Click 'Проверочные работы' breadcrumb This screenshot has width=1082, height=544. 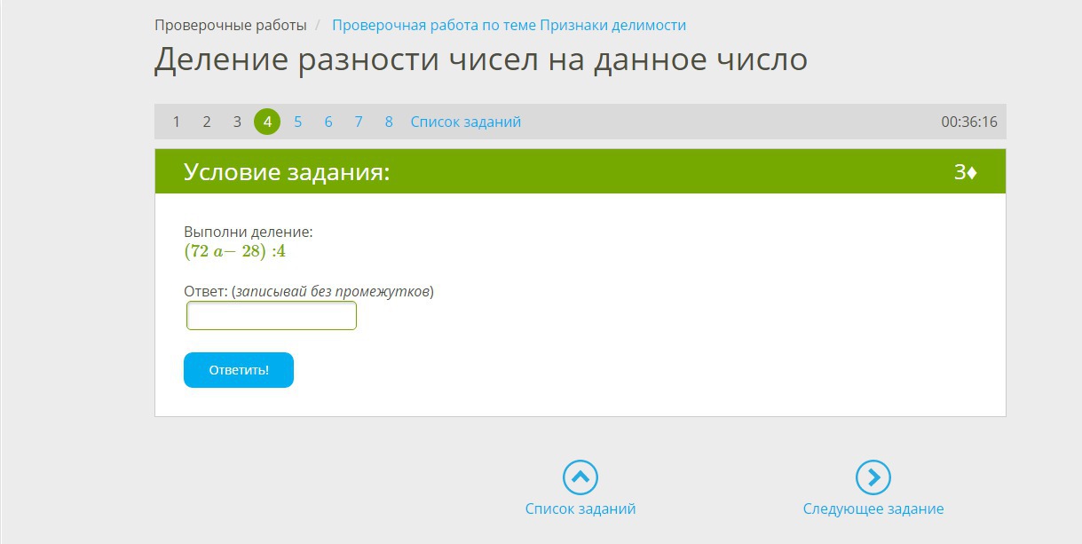click(231, 25)
